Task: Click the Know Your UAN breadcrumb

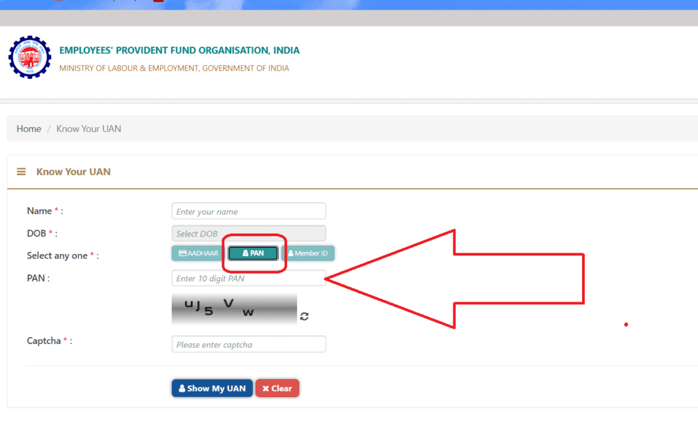Action: [x=89, y=129]
